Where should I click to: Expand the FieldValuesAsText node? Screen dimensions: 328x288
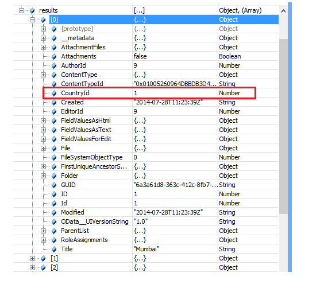tap(43, 130)
